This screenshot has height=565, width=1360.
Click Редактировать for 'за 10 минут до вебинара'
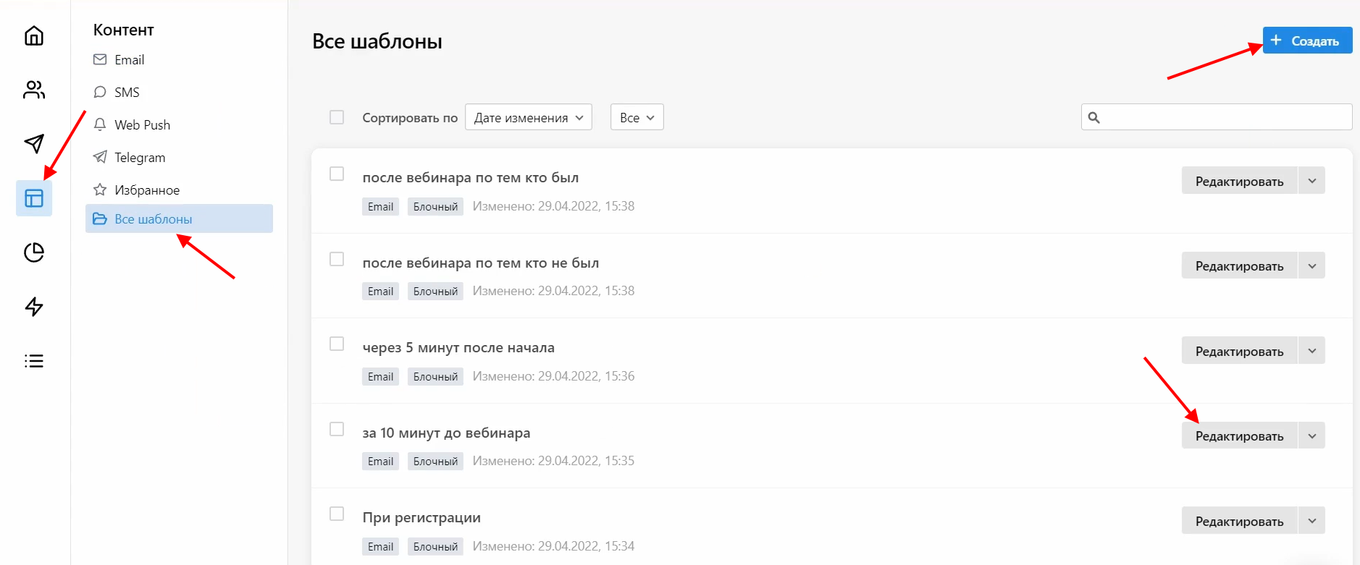[1239, 436]
